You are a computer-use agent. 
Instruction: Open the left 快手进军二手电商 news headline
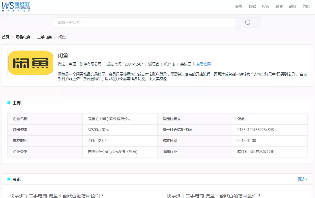tap(57, 196)
